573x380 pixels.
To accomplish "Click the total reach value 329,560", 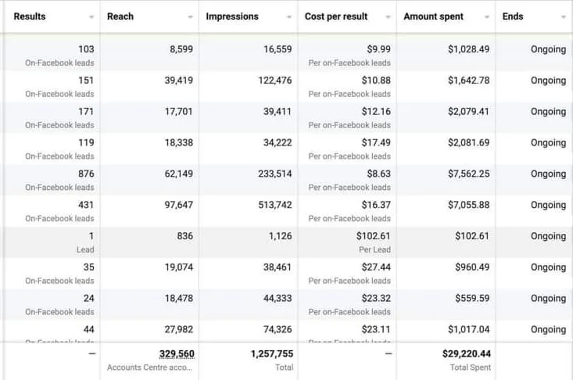I will 176,354.
